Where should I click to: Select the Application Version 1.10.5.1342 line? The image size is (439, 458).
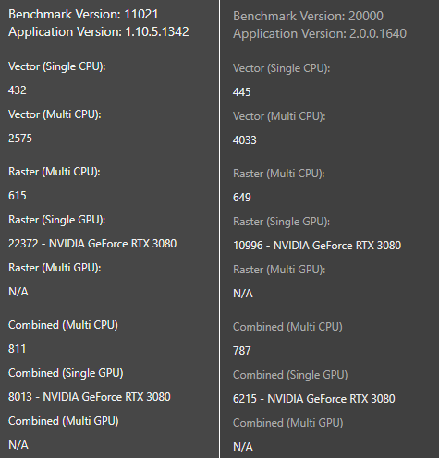click(99, 32)
